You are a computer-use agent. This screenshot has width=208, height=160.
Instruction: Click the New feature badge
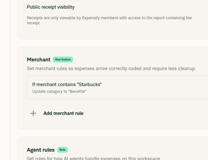pyautogui.click(x=63, y=60)
